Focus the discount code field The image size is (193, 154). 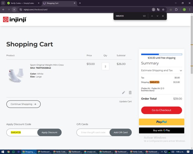[x=22, y=132]
